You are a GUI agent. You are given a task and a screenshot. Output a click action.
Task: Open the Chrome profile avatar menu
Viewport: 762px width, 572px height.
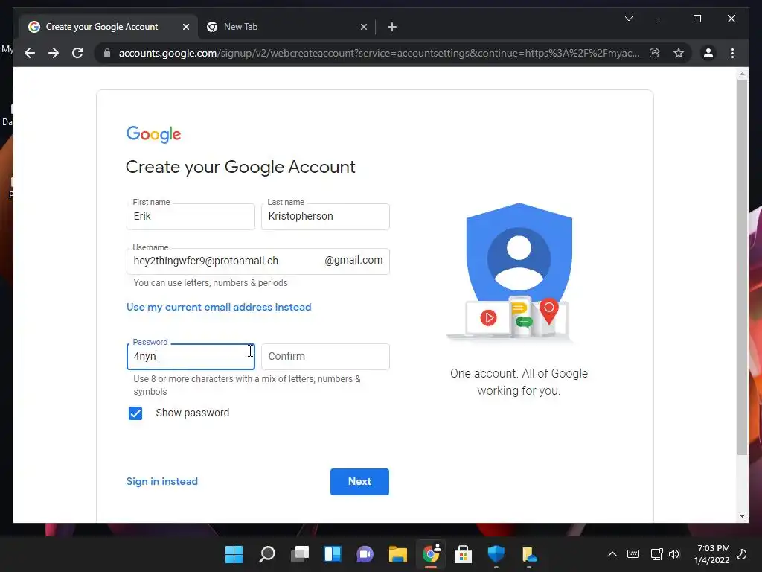(708, 53)
